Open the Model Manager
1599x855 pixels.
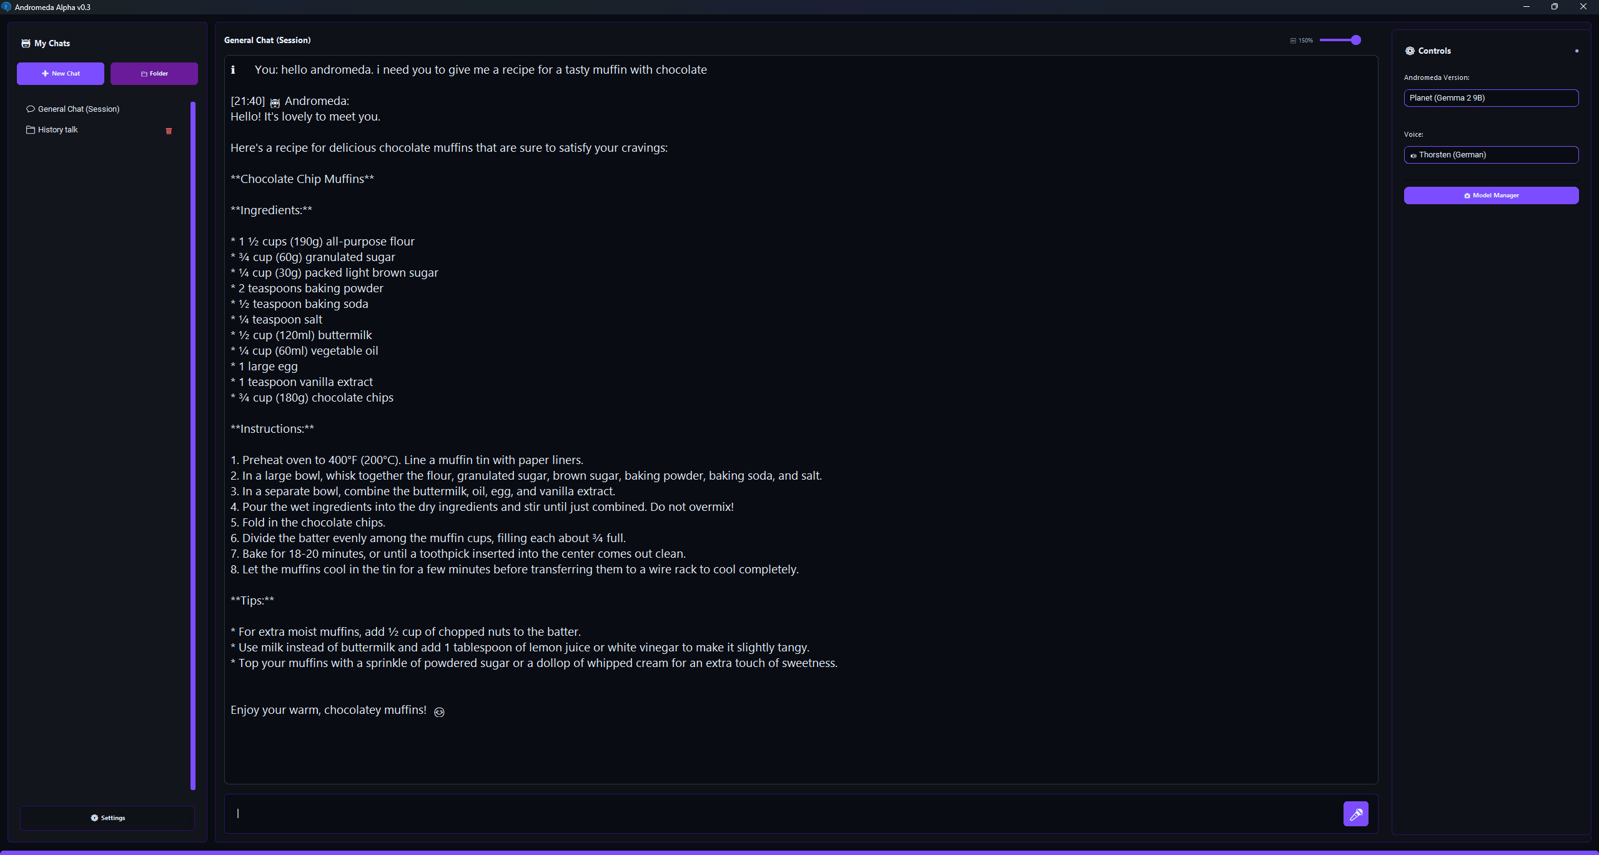click(x=1491, y=195)
